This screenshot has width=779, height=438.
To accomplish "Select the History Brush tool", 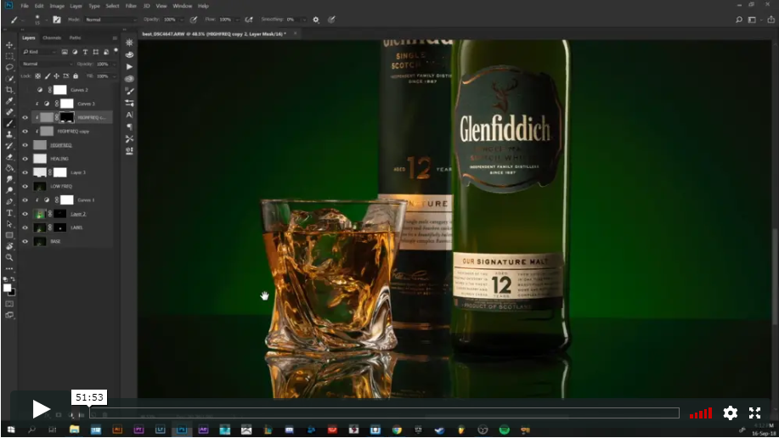I will 9,145.
